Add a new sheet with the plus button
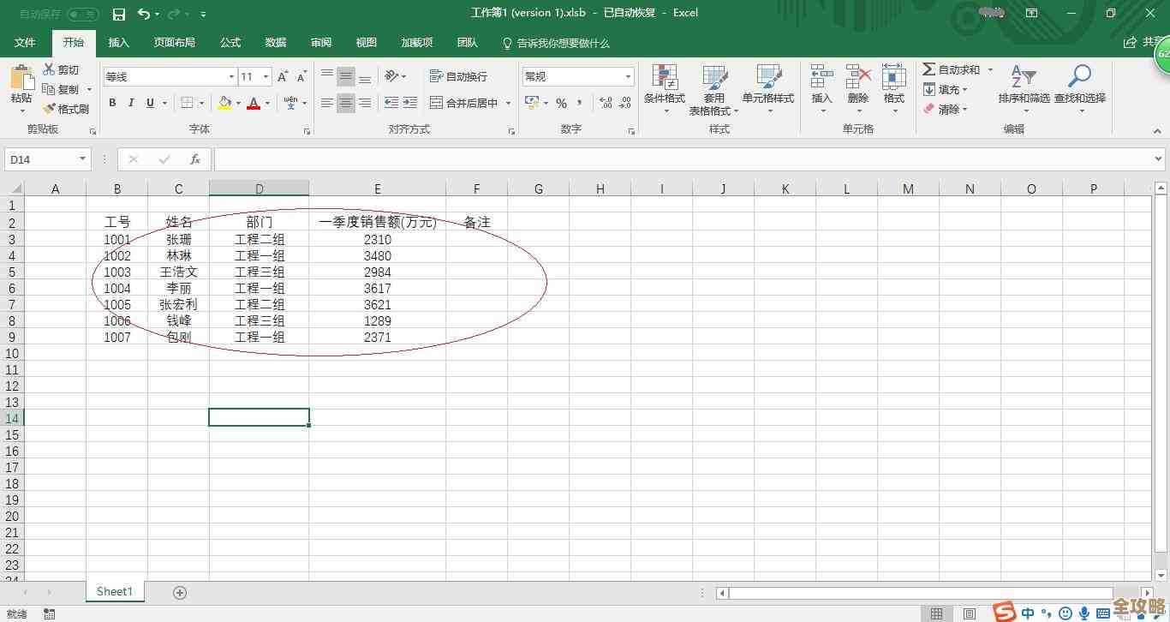 [x=179, y=591]
